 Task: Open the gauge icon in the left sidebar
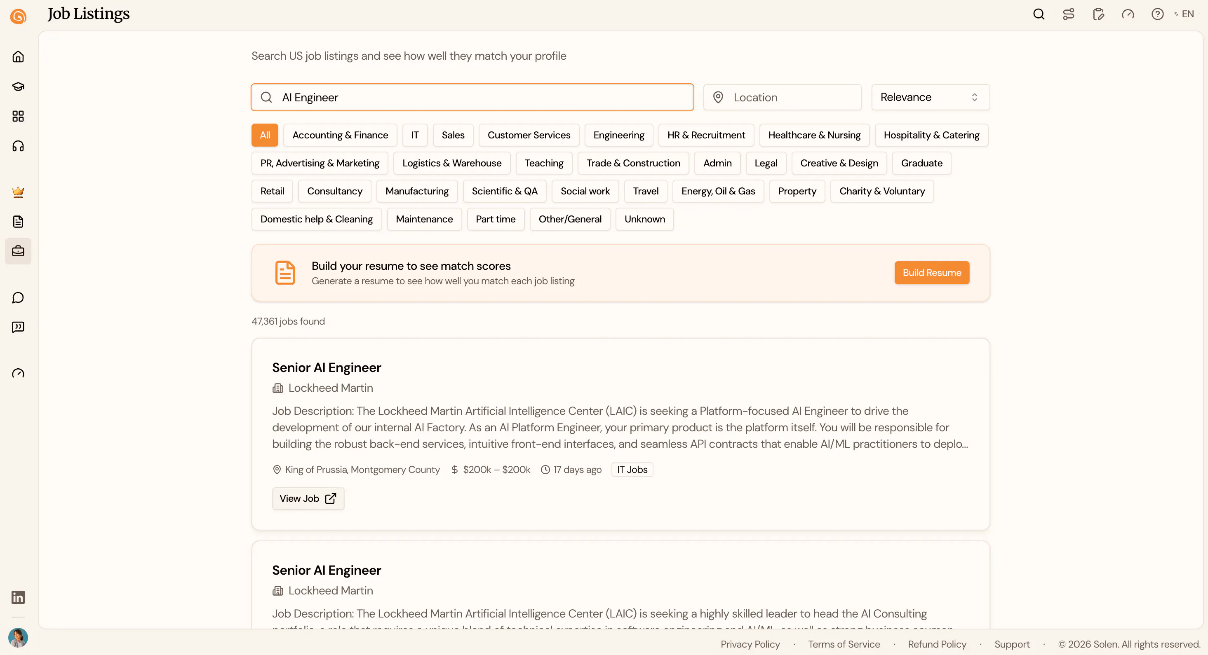click(18, 373)
